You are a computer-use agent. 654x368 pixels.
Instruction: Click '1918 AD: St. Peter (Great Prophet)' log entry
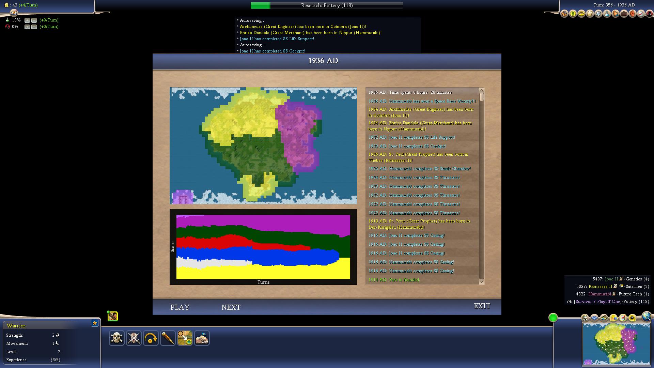419,224
